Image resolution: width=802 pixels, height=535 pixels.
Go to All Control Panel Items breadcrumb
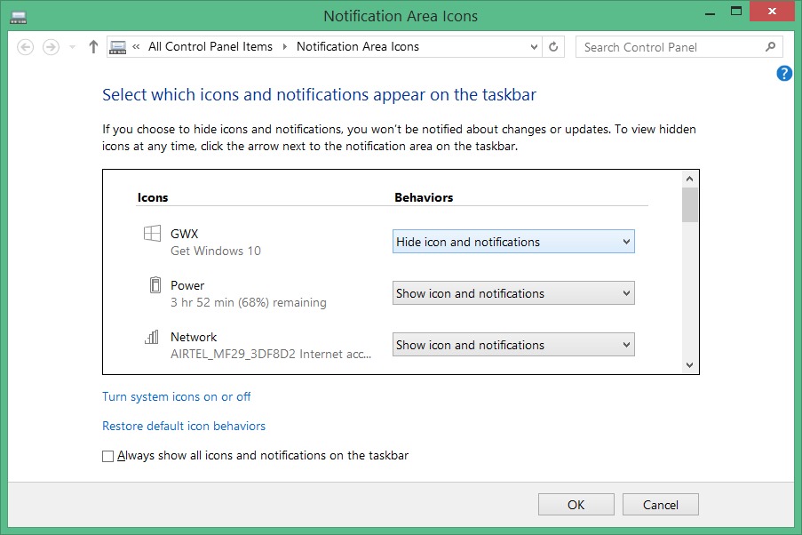tap(210, 47)
